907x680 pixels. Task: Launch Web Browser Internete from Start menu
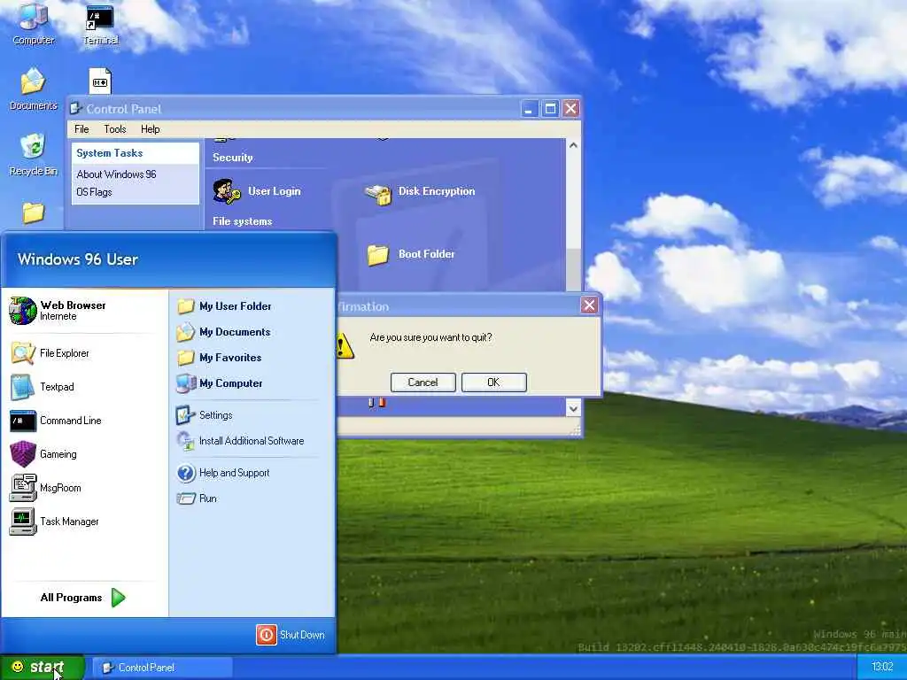pos(84,311)
